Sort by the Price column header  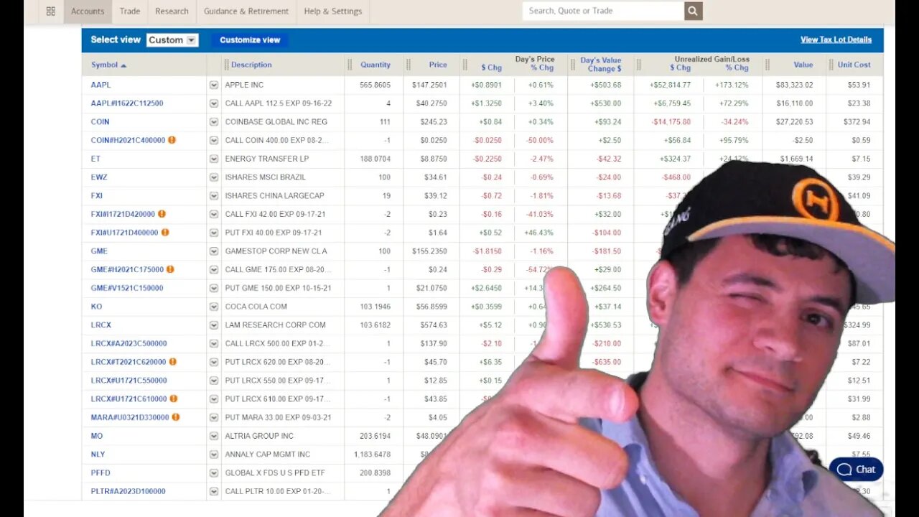tap(438, 65)
